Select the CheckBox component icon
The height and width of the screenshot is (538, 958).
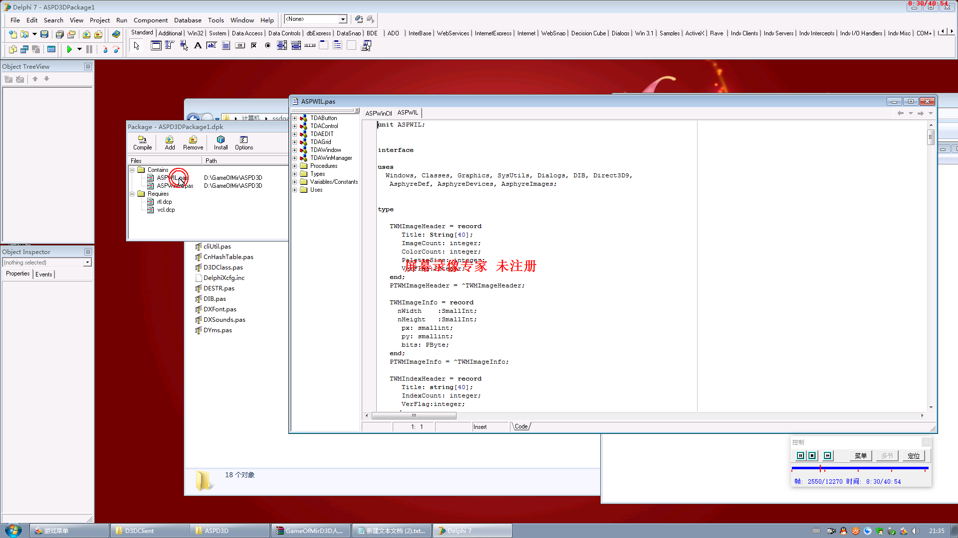[x=253, y=45]
